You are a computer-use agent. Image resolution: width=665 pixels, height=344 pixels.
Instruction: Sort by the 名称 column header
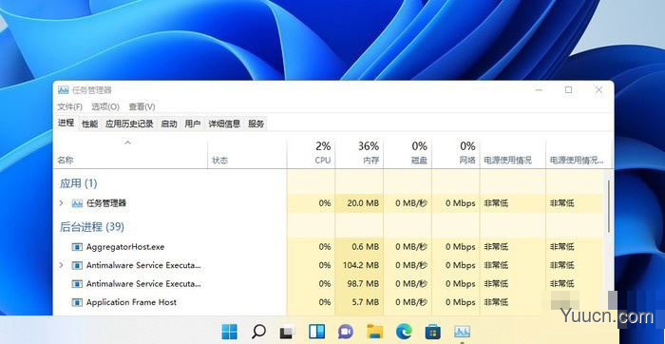pyautogui.click(x=130, y=153)
